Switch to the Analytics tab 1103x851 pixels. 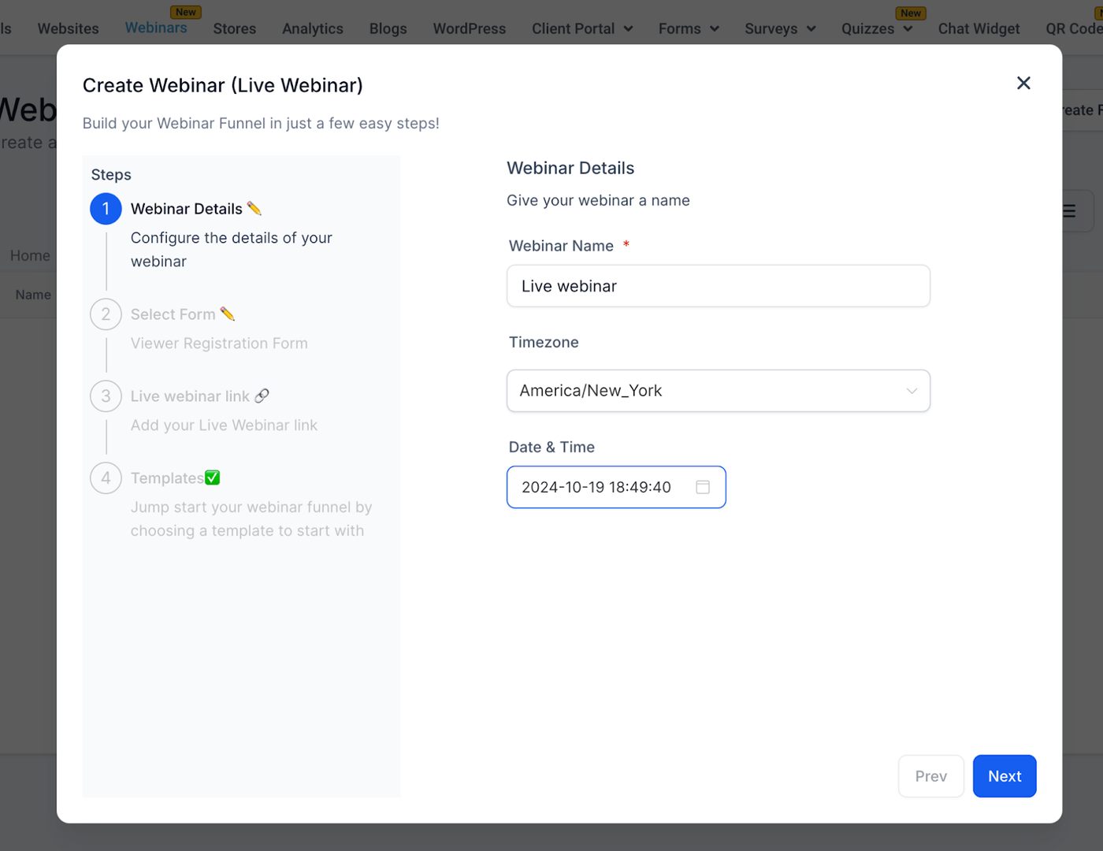313,29
